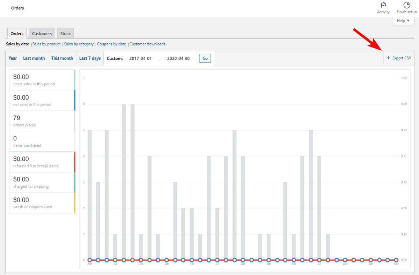Open Sales by category report
The image size is (419, 275).
pyautogui.click(x=79, y=44)
